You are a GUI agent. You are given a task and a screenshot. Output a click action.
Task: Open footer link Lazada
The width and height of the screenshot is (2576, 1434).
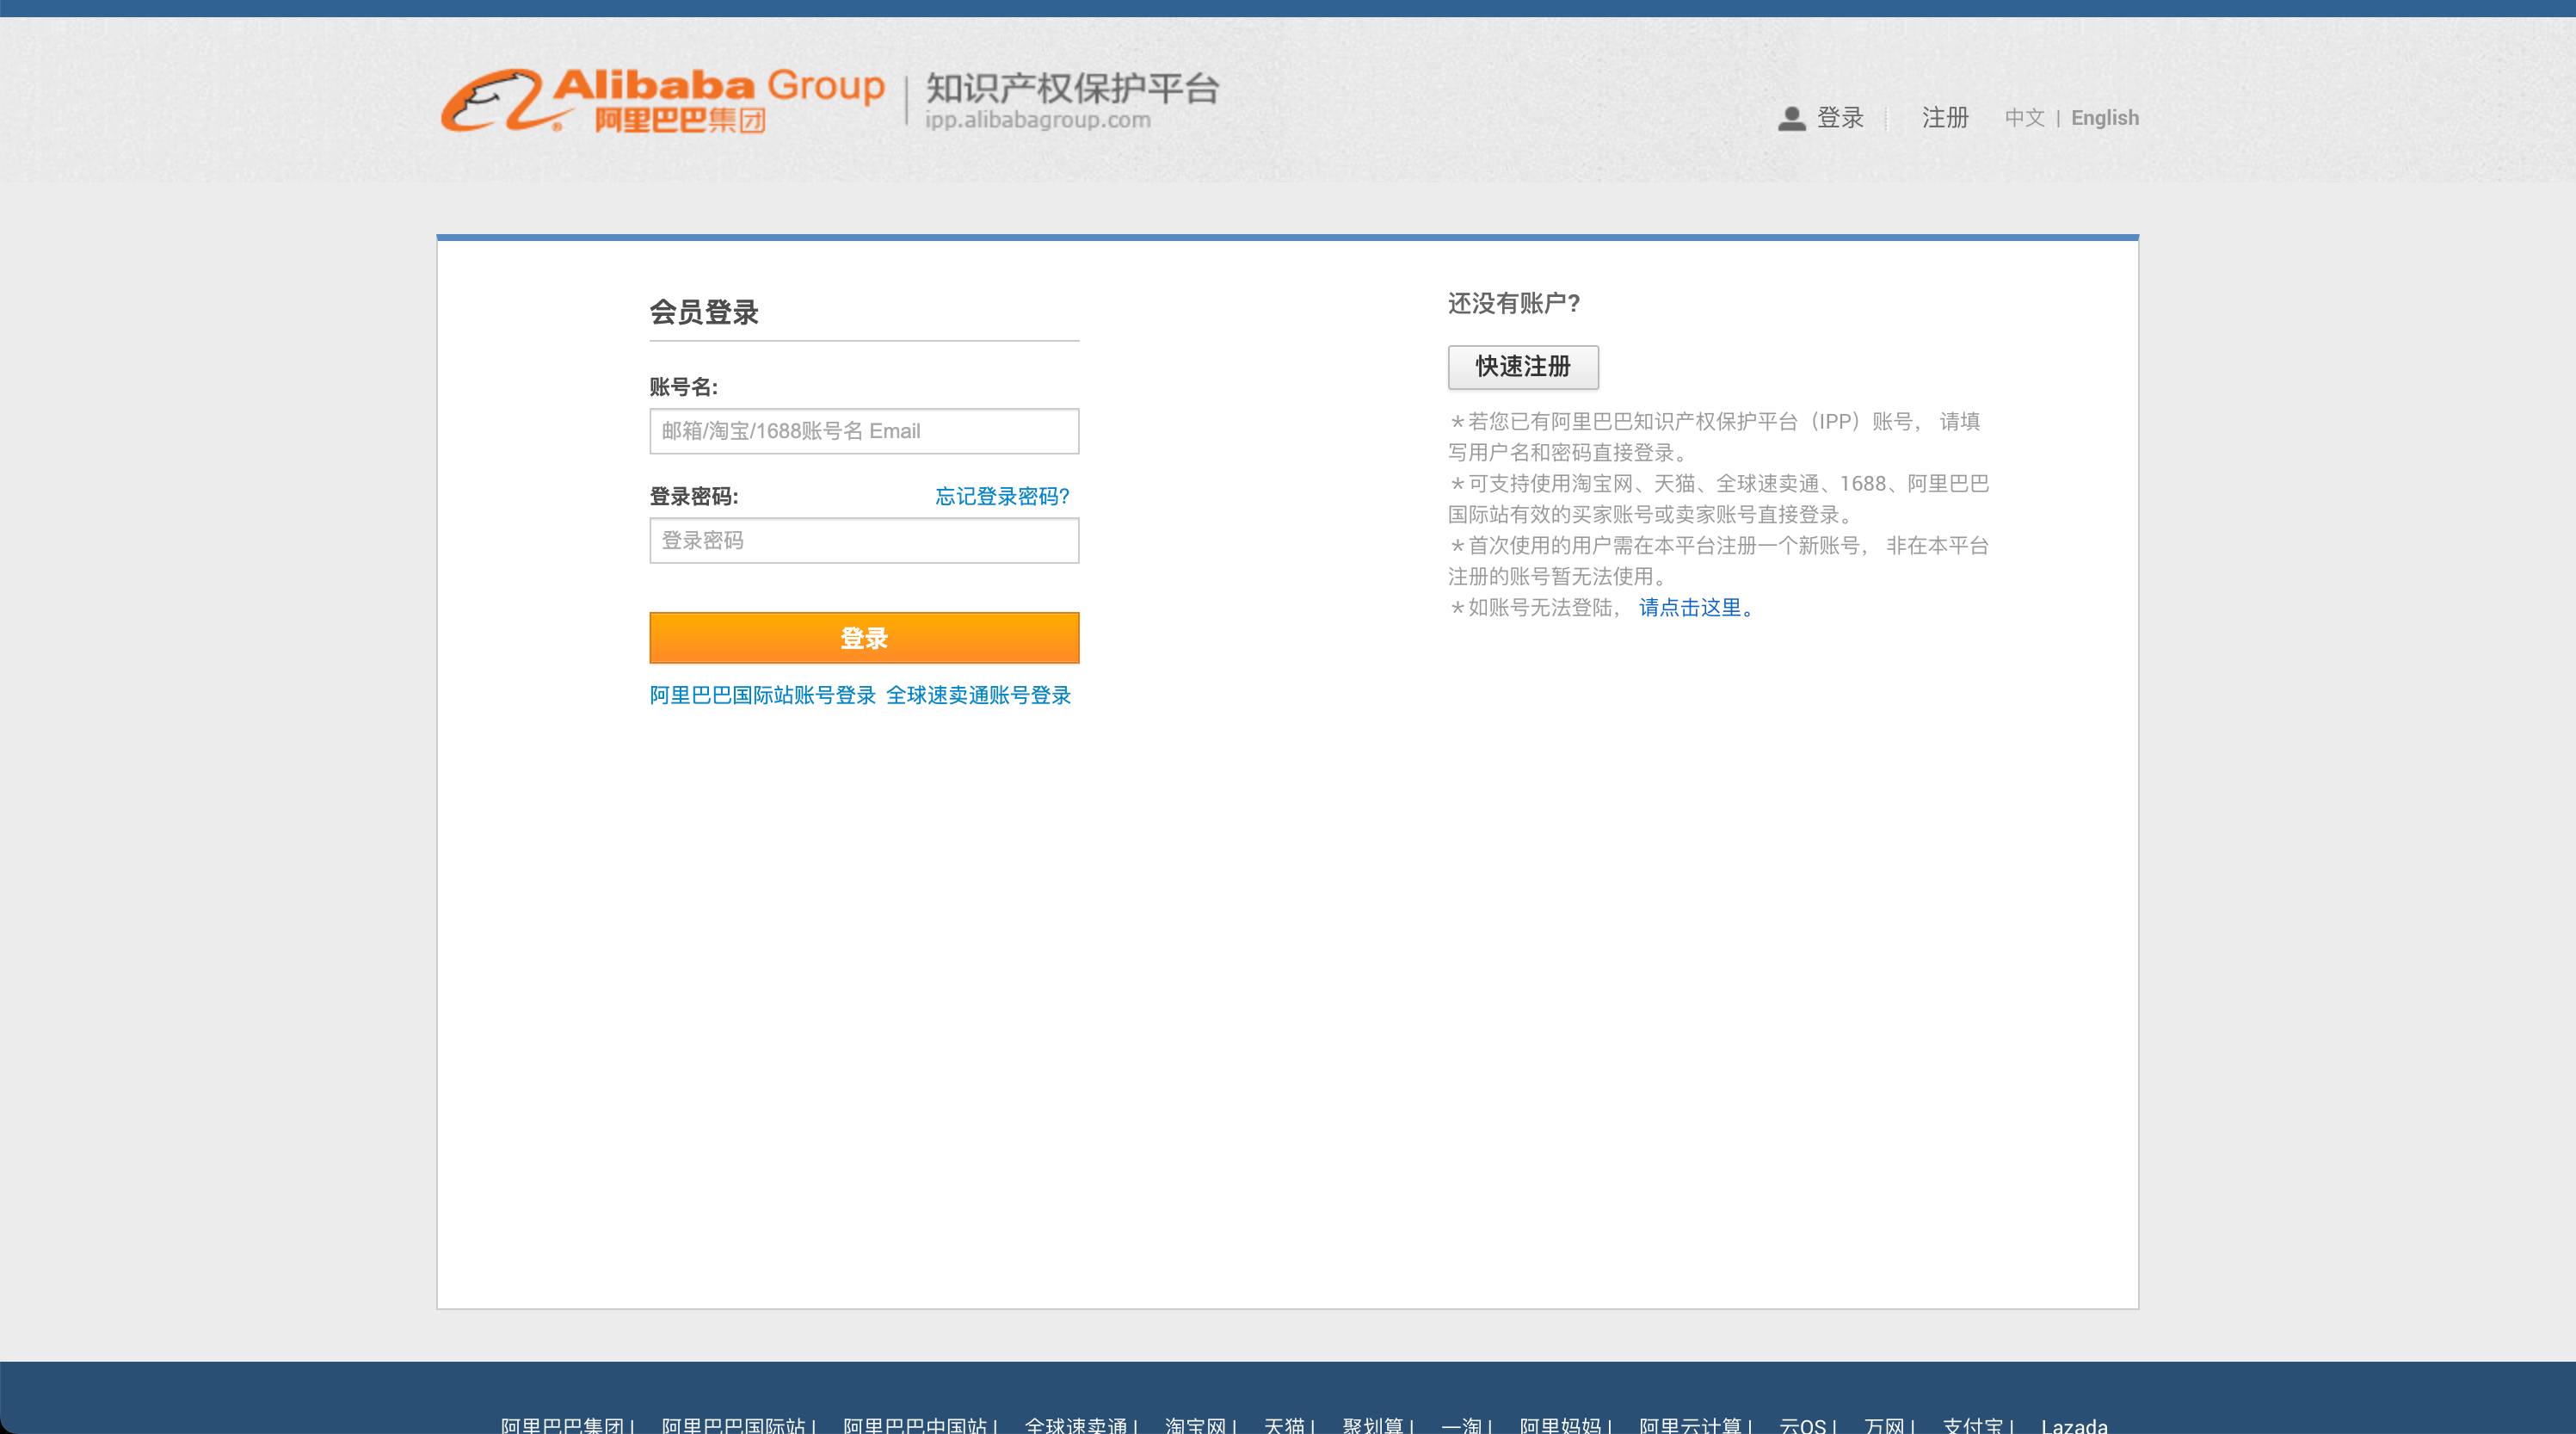coord(2074,1426)
